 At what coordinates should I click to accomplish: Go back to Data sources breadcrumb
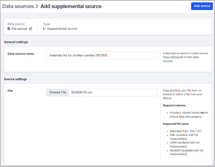click(18, 6)
